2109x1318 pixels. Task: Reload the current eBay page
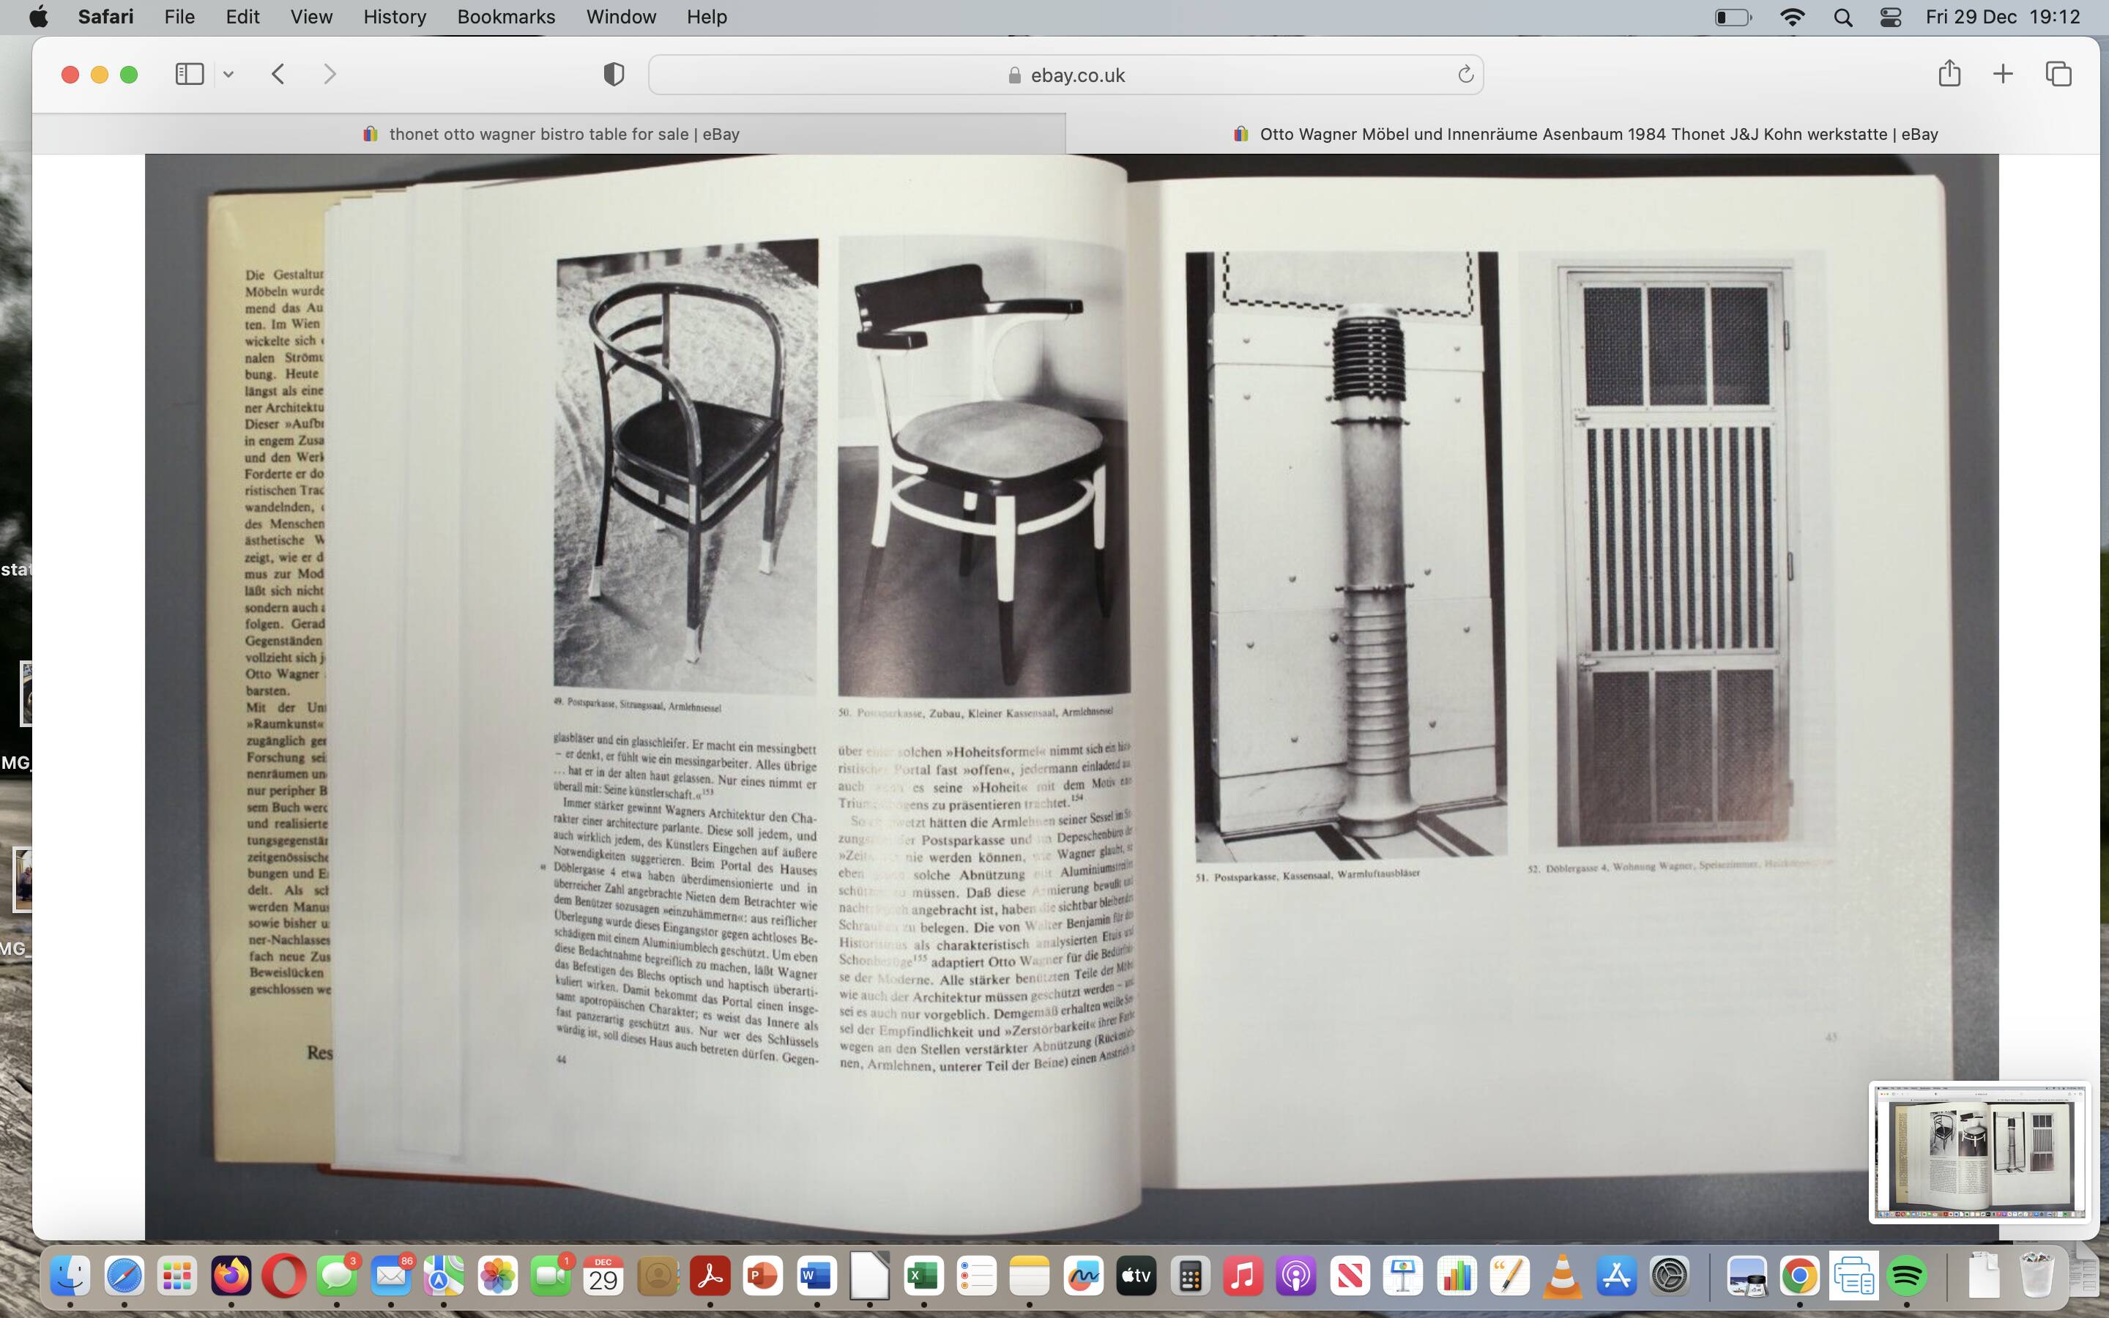click(1466, 75)
